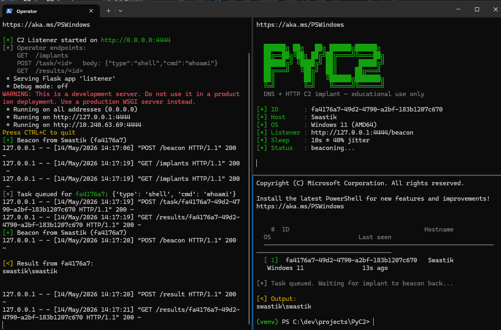Click 'Copyright (C) Microsoft Corporation' line
This screenshot has height=330, width=501.
(x=360, y=183)
